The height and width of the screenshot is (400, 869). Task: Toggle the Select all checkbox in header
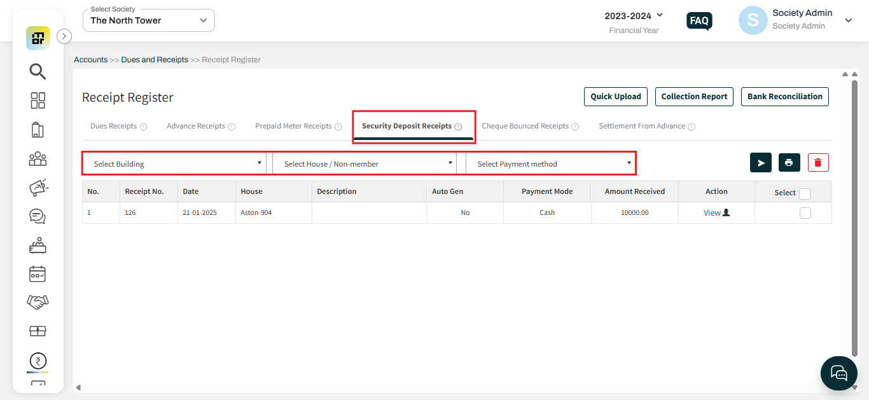click(805, 193)
